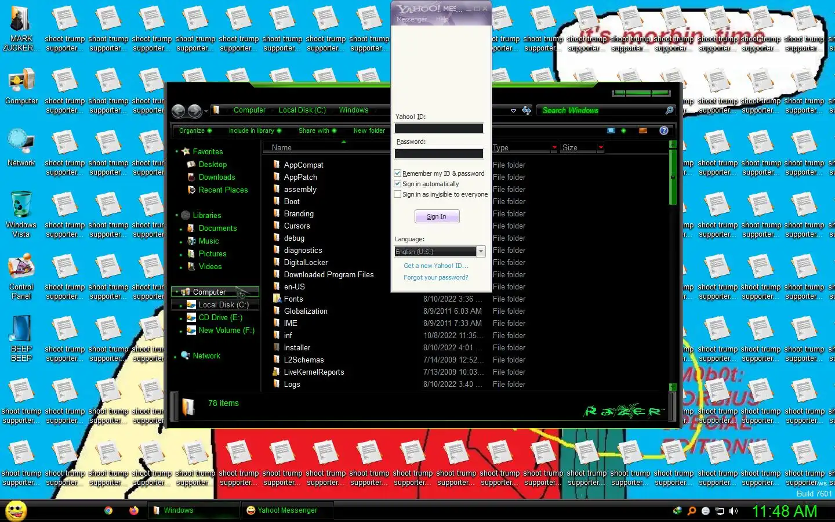
Task: Select Recent Places in Favorites
Action: [223, 190]
